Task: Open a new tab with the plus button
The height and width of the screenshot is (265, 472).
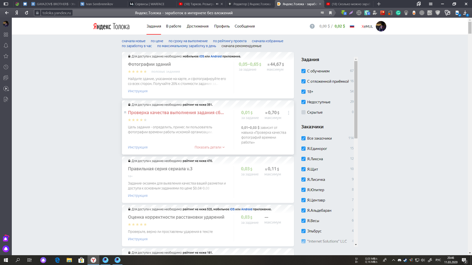Action: point(379,4)
